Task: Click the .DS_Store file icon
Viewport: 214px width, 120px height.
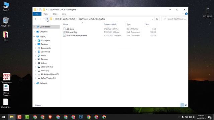Action: (x=65, y=29)
